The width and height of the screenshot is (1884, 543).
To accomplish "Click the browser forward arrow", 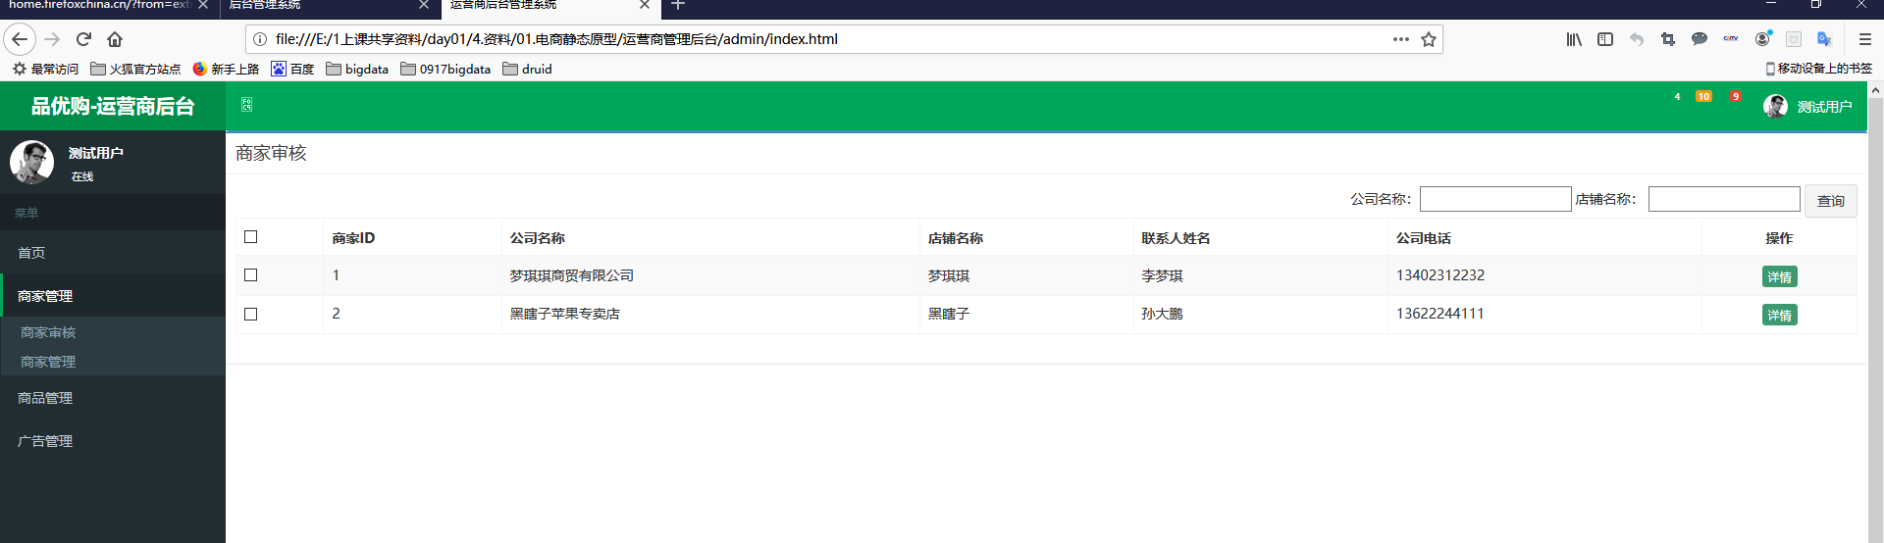I will point(52,39).
